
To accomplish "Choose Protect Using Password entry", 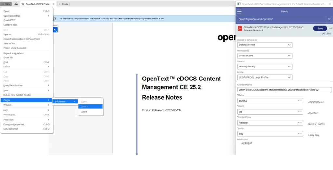I will coord(27,48).
